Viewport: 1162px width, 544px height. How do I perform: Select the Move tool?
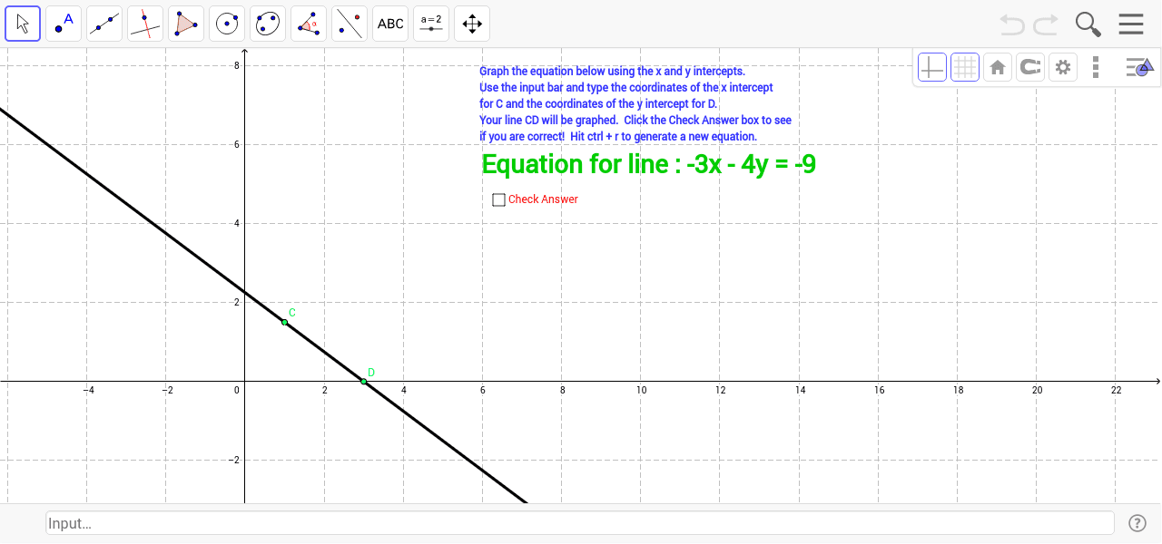pyautogui.click(x=23, y=23)
